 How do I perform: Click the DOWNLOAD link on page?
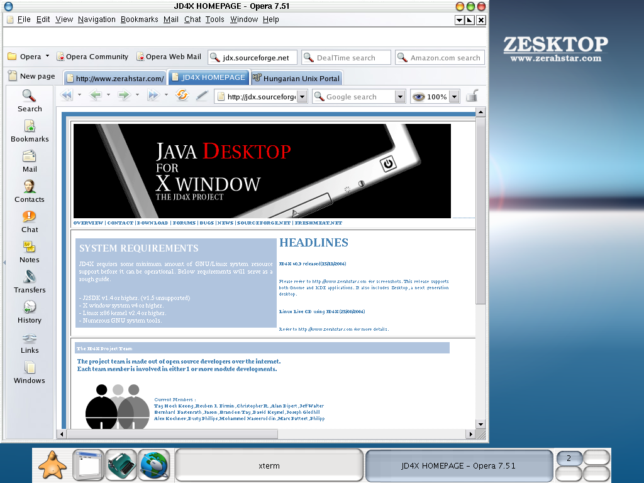[152, 223]
